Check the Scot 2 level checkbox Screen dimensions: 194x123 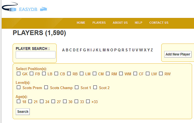pyautogui.click(x=95, y=87)
